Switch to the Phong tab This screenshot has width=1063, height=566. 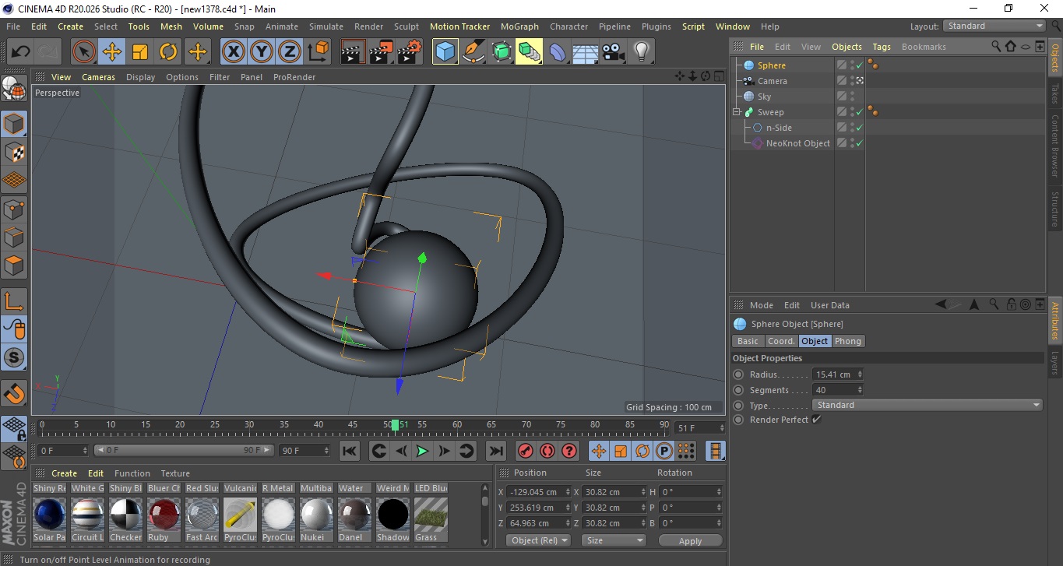click(x=848, y=341)
